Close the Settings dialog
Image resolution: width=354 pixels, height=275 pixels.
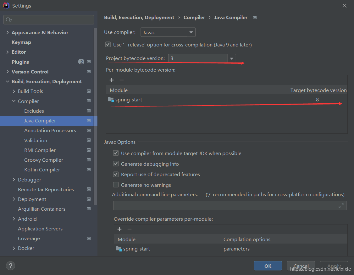[x=344, y=6]
